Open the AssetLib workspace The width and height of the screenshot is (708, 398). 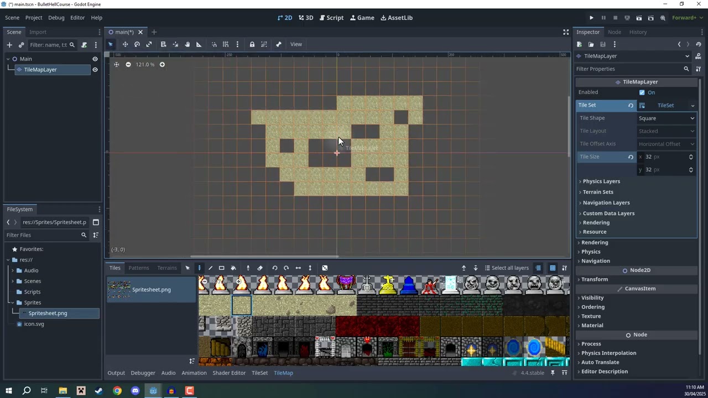[397, 18]
